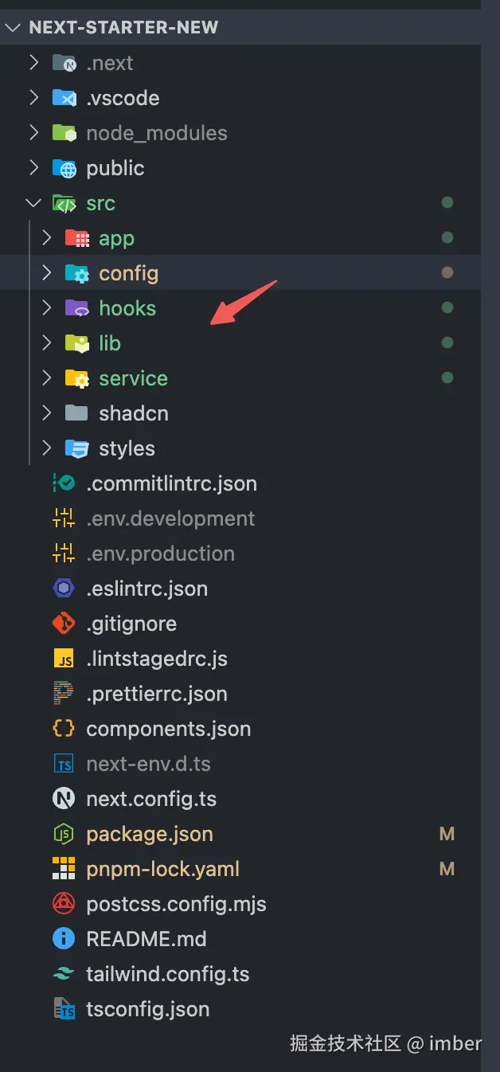Viewport: 500px width, 1072px height.
Task: Click the Node.js icon beside package.json
Action: [x=64, y=834]
